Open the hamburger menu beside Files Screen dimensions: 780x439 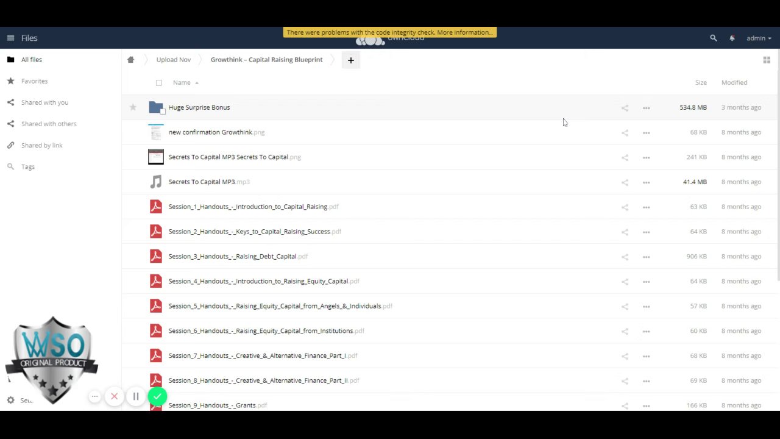(x=10, y=38)
